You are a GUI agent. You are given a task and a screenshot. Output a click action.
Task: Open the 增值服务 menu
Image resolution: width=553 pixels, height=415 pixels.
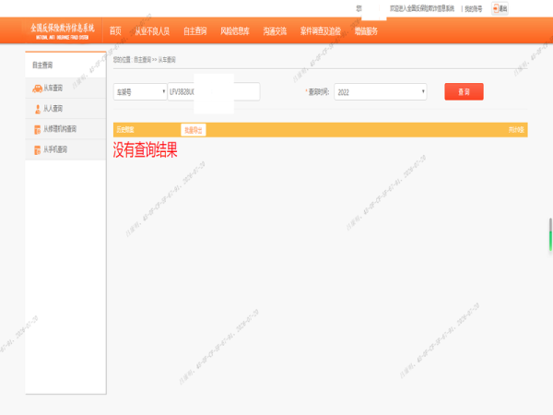(x=366, y=31)
